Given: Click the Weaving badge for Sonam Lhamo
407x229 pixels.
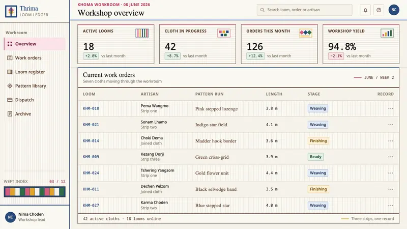Looking at the screenshot, I should [317, 125].
